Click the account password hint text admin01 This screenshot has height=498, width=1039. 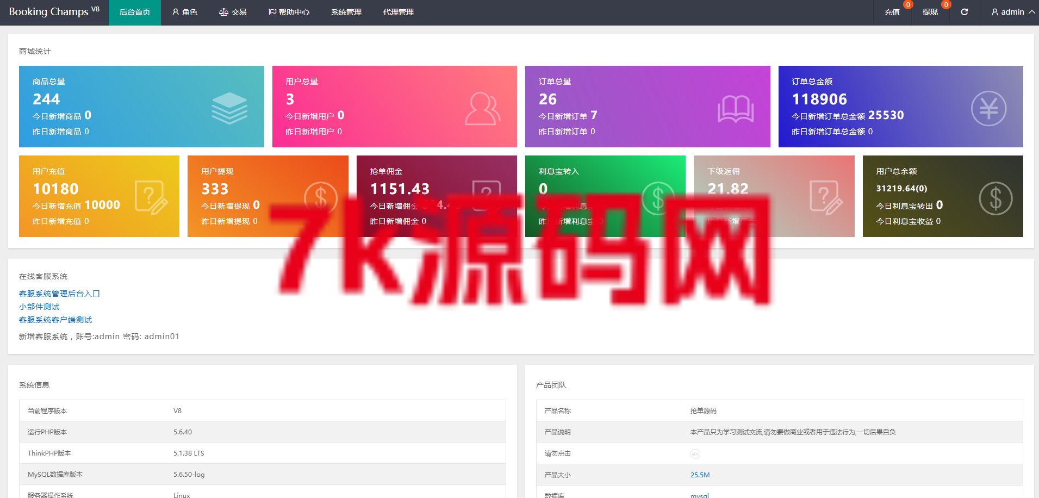(x=162, y=337)
